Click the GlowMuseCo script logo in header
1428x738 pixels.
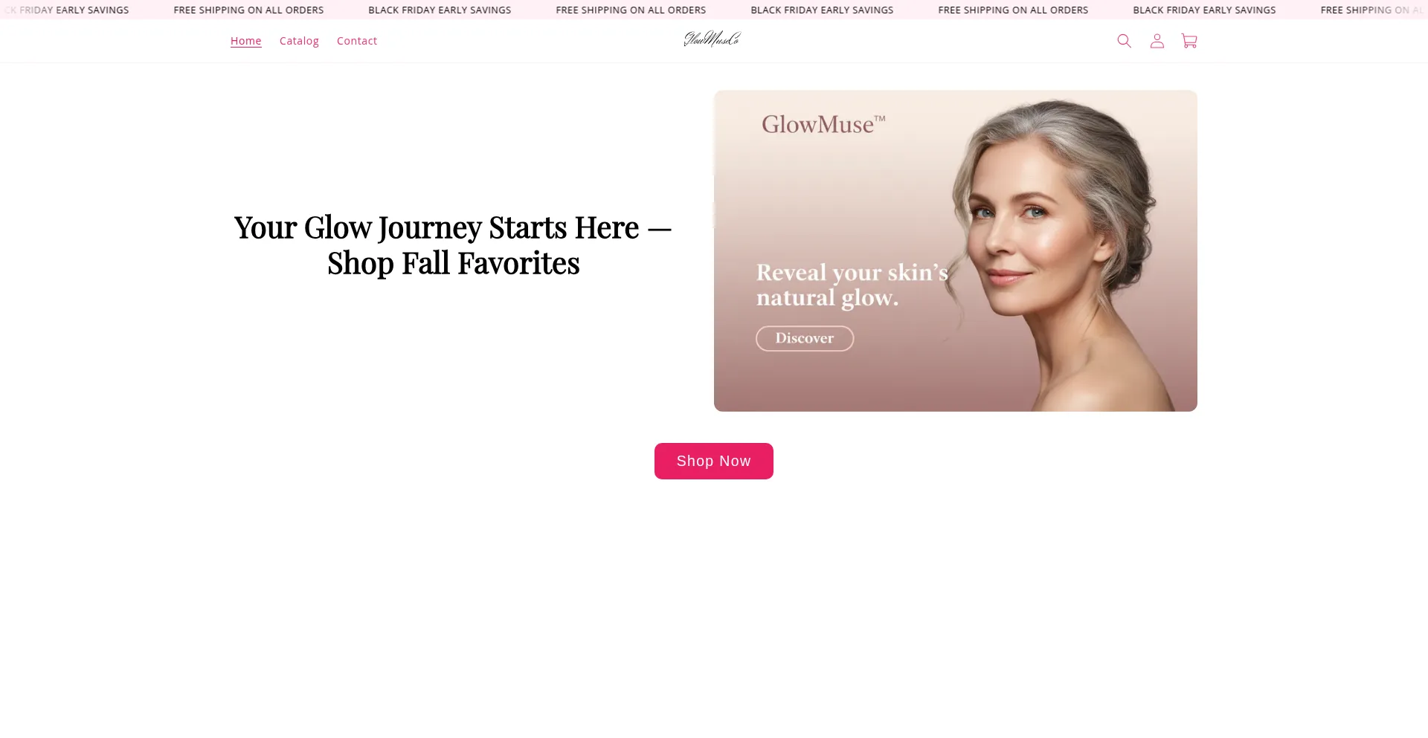(713, 39)
